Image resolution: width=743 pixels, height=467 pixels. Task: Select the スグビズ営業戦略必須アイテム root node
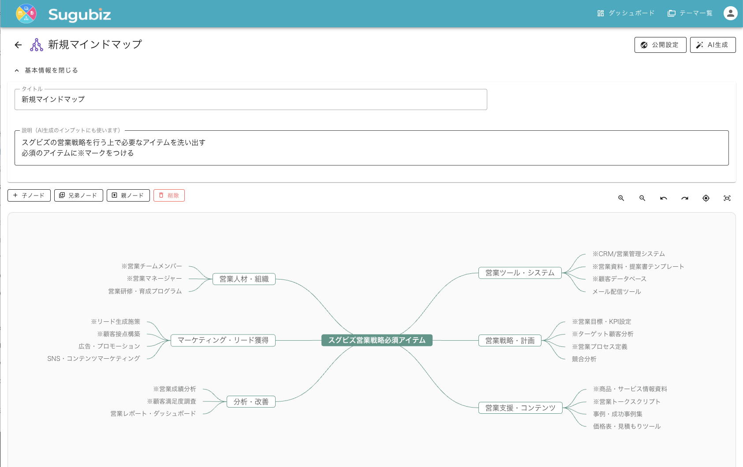(x=377, y=340)
